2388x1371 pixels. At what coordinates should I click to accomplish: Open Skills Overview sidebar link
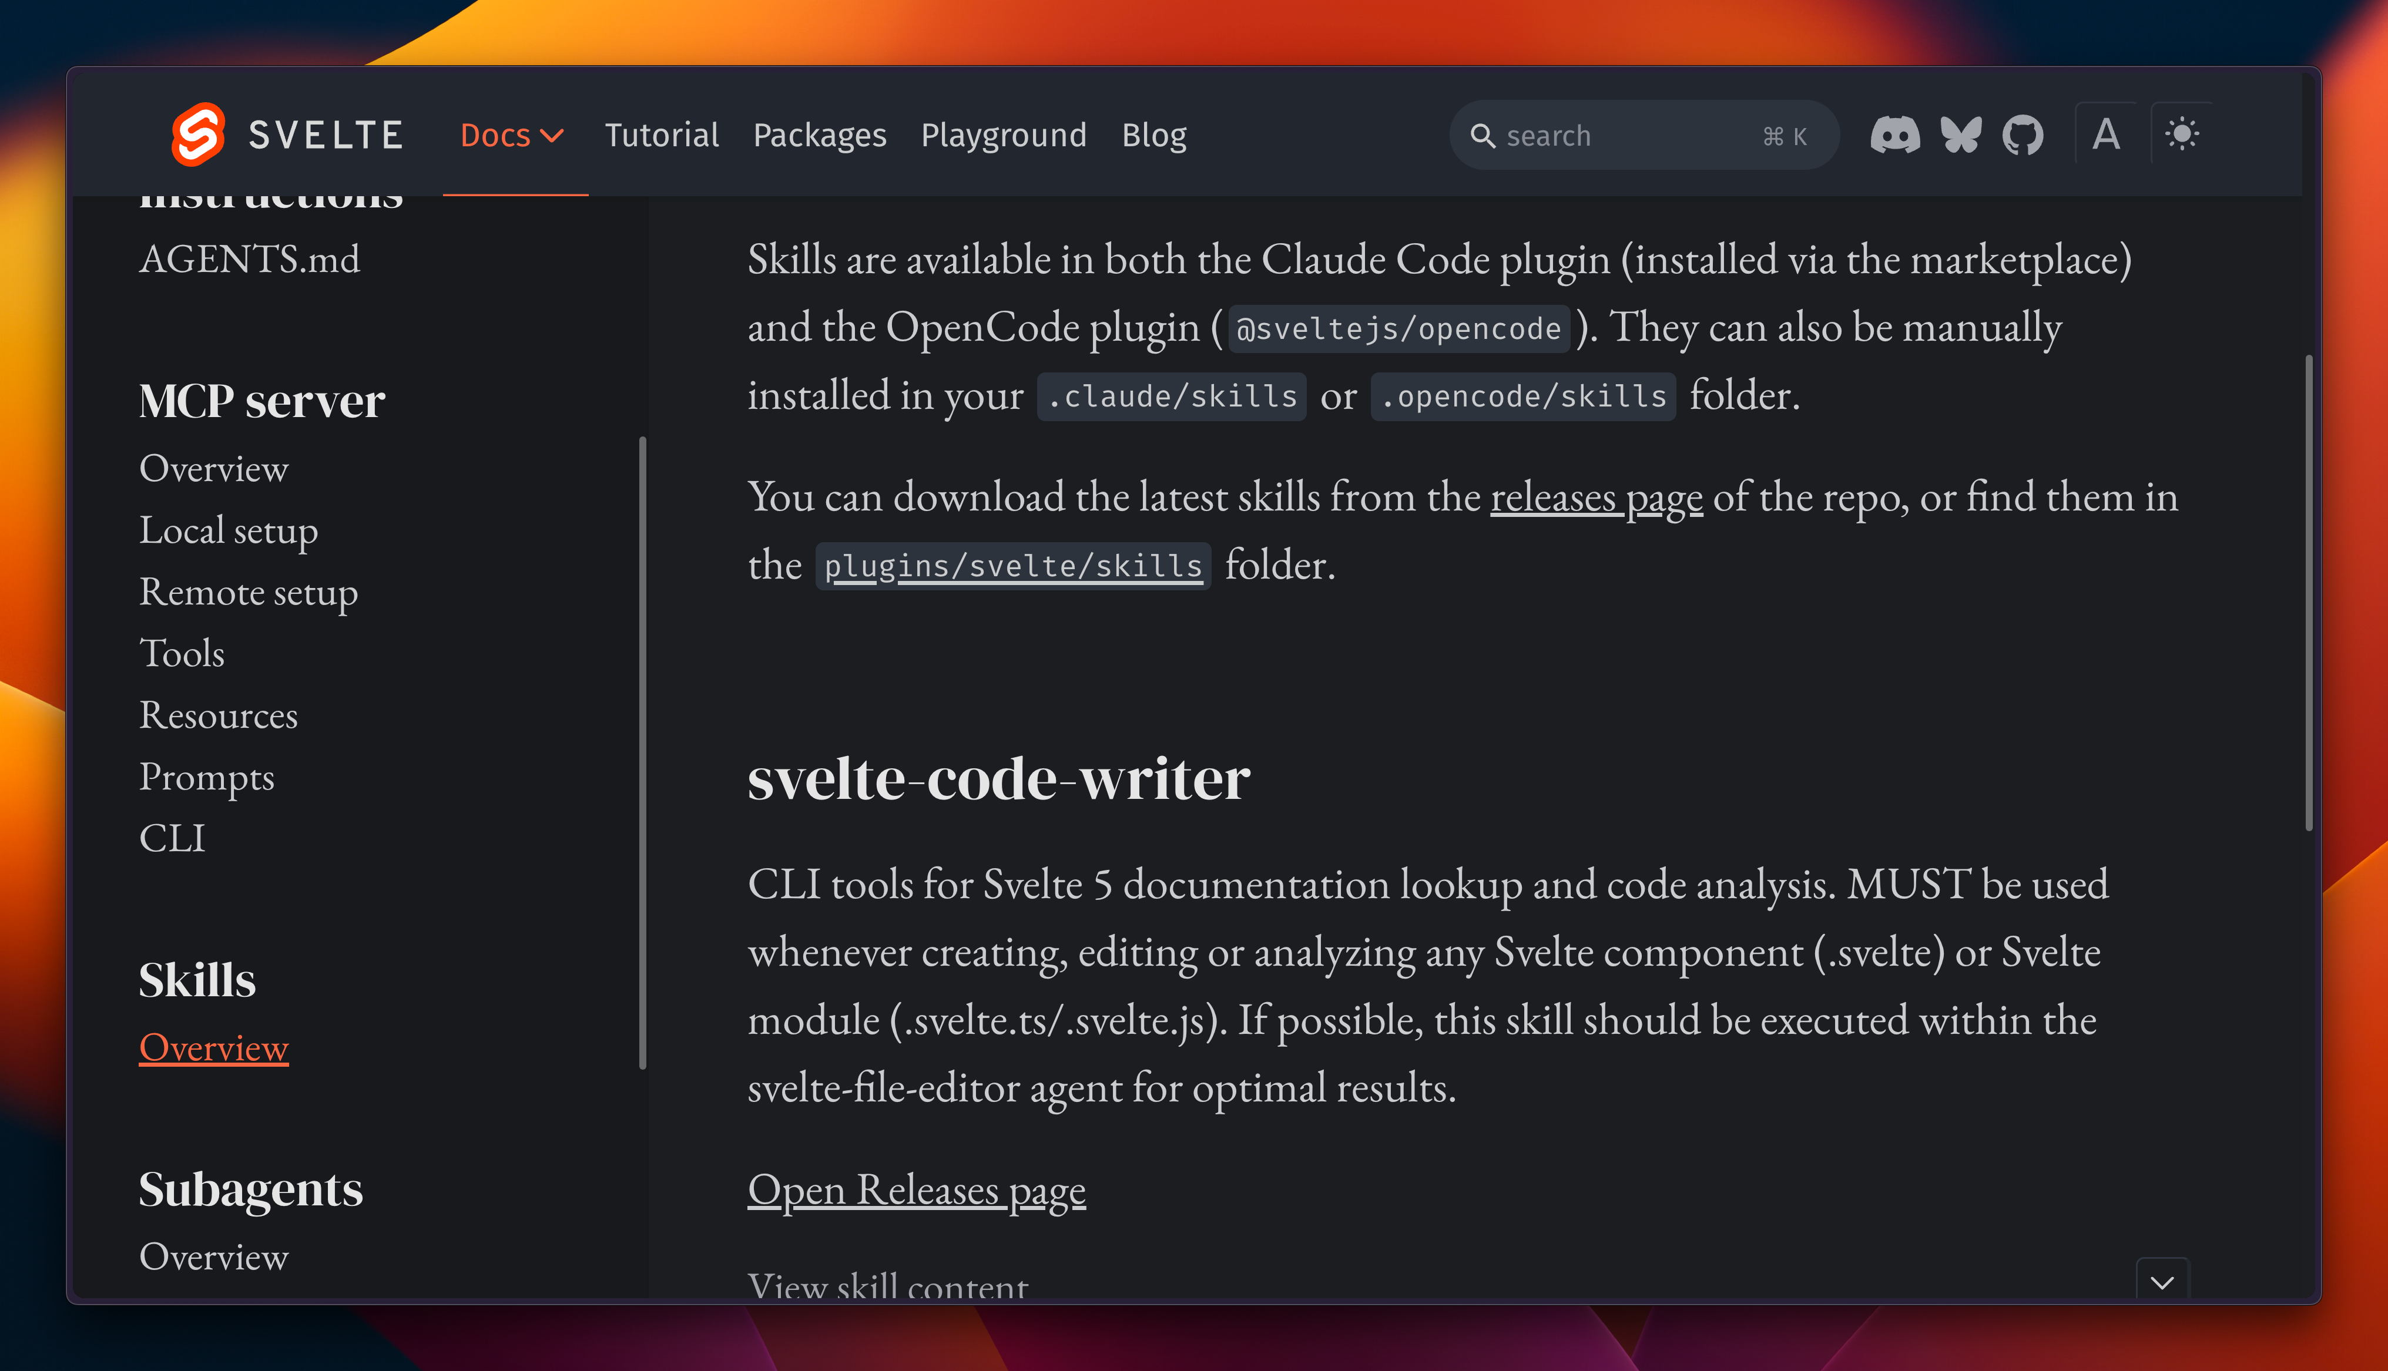tap(214, 1047)
